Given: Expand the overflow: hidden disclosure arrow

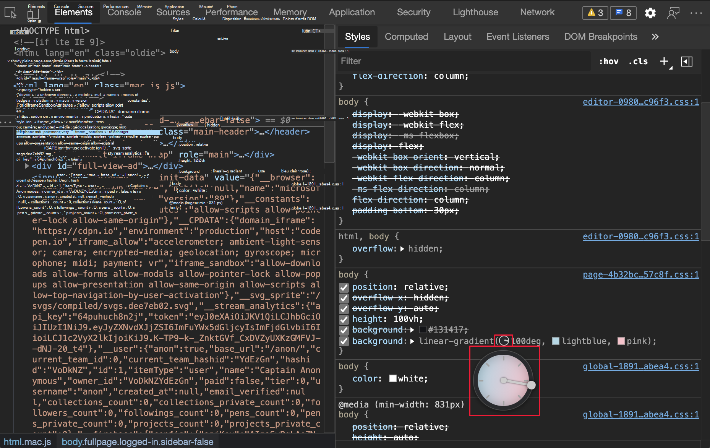Looking at the screenshot, I should 402,249.
